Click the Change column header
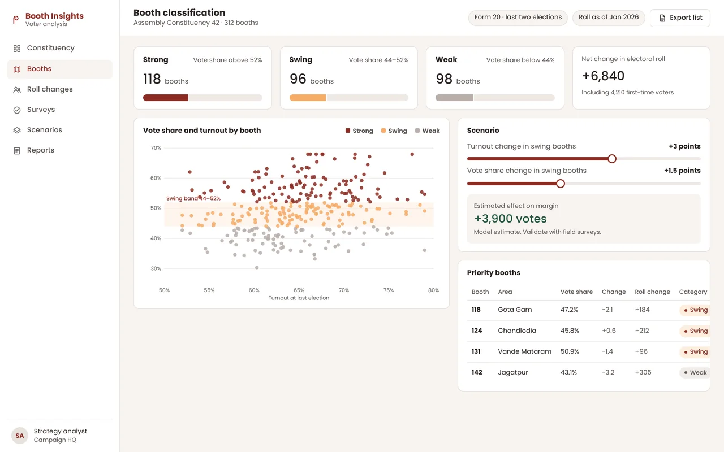Screen dimensions: 724x452 (x=614, y=292)
